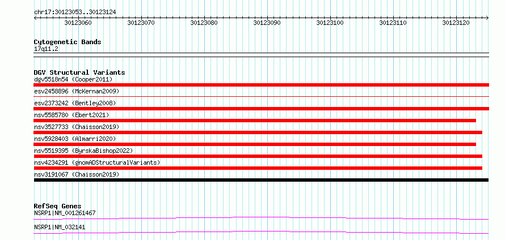Click the thin red line under esv2458896

(261, 96)
